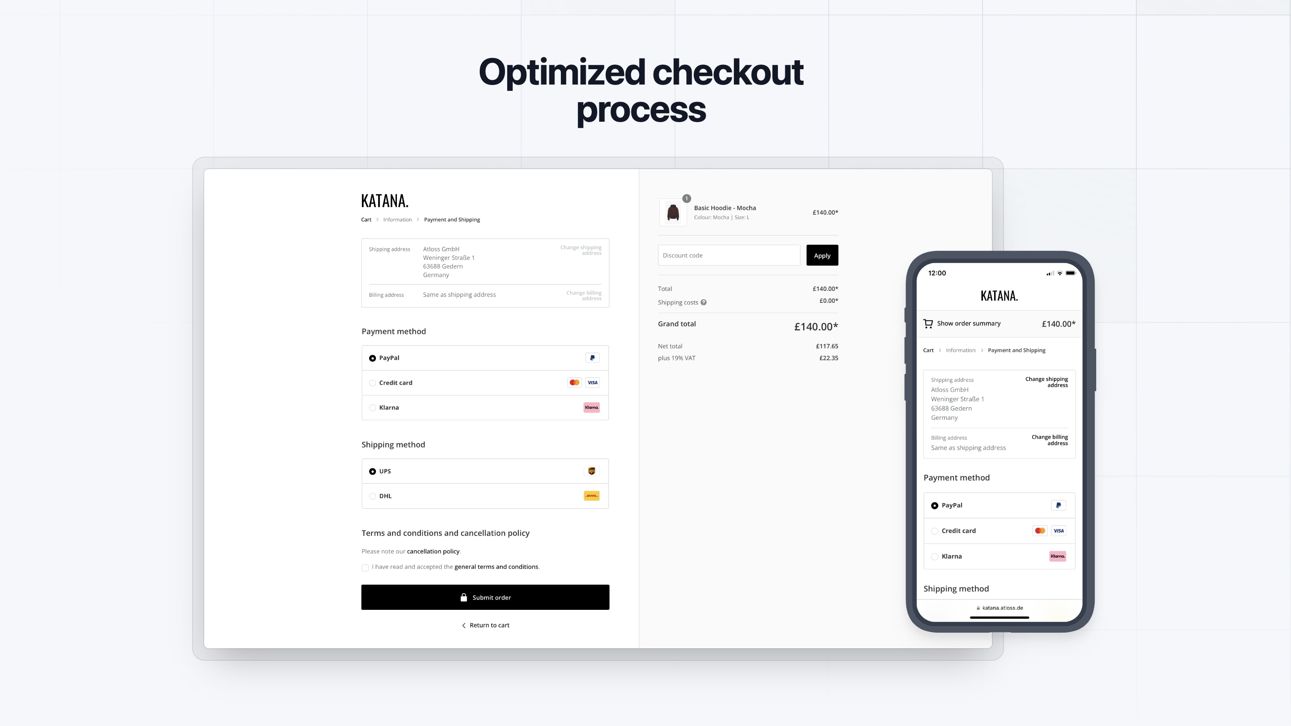Select the PayPal radio button
This screenshot has width=1291, height=726.
[x=373, y=357]
